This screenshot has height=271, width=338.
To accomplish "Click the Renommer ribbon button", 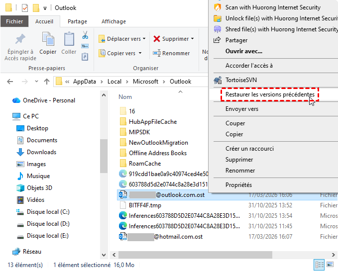I will point(171,53).
